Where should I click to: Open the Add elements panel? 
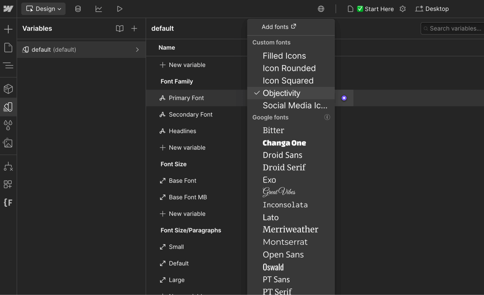[x=8, y=29]
